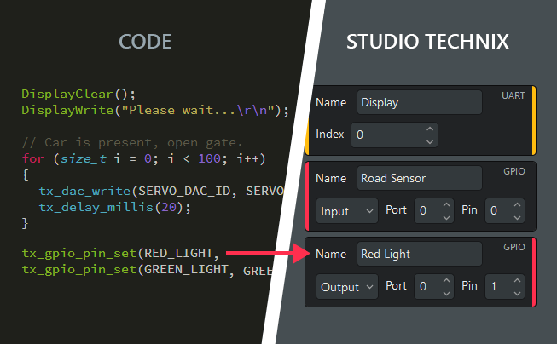Click the GPIO label on Red Light card
Viewport: 557px width, 344px height.
click(514, 247)
